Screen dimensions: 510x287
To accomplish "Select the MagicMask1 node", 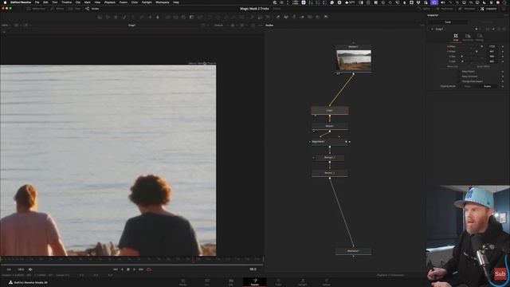I will (329, 142).
